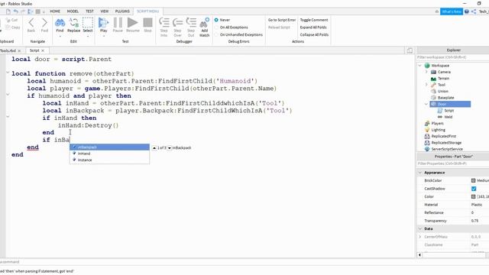Viewport: 489px width, 275px height.
Task: Click Expand All Folds
Action: [x=313, y=27]
